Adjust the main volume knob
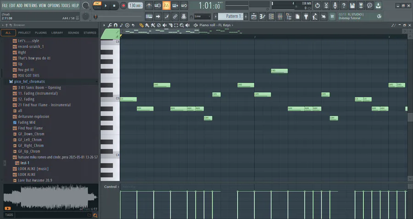The image size is (413, 219). pos(86,5)
